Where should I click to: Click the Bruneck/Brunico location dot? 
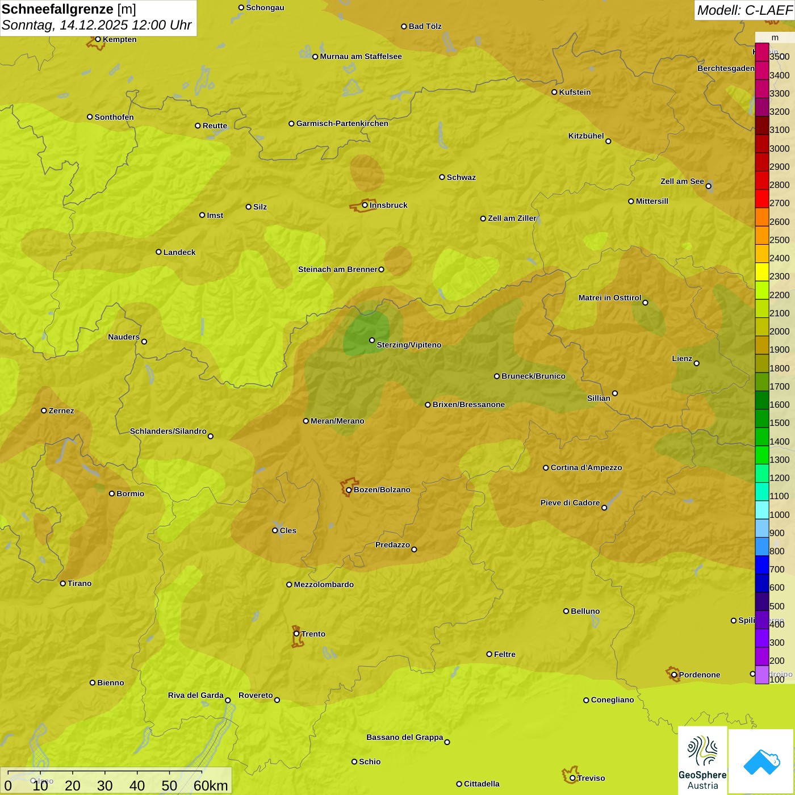click(497, 376)
